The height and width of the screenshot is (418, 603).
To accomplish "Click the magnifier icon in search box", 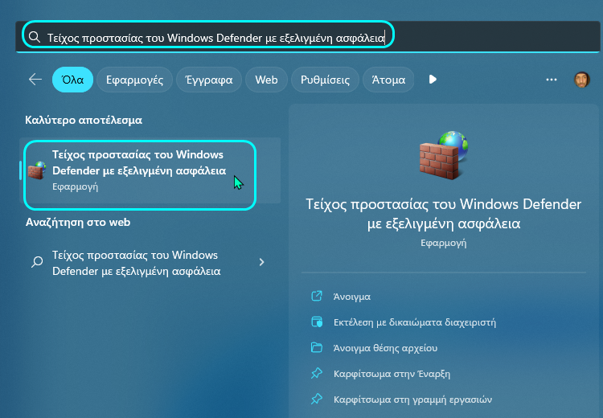I will (x=35, y=37).
